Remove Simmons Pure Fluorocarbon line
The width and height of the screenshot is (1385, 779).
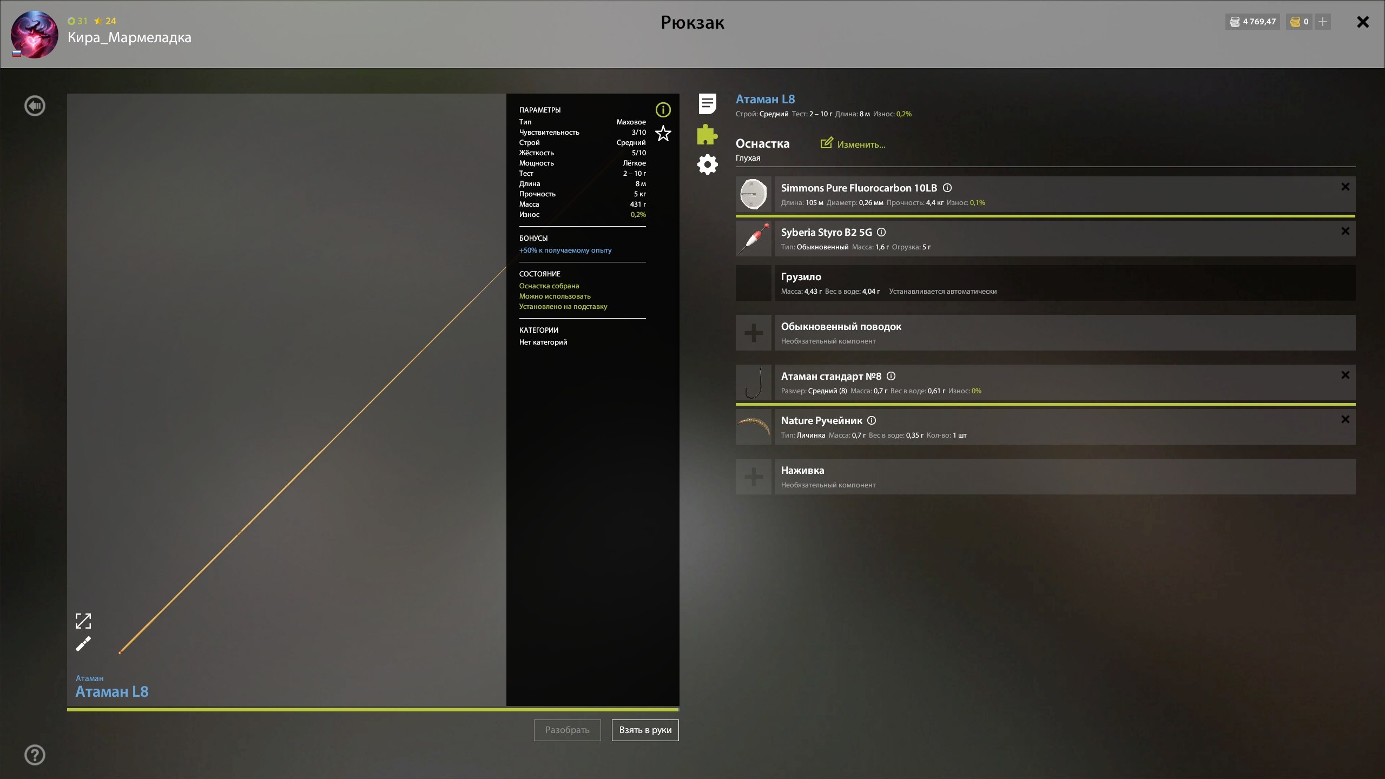coord(1345,187)
